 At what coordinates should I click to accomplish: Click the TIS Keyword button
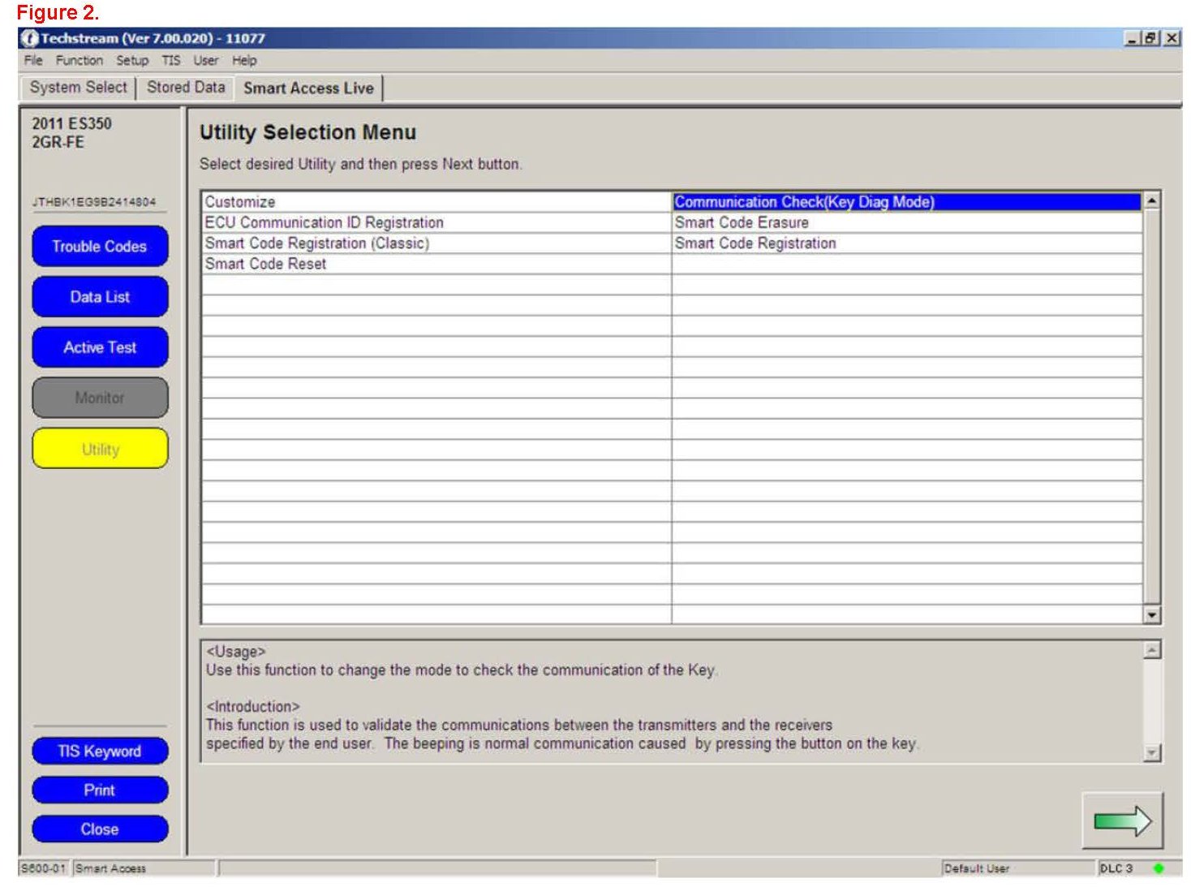tap(100, 751)
